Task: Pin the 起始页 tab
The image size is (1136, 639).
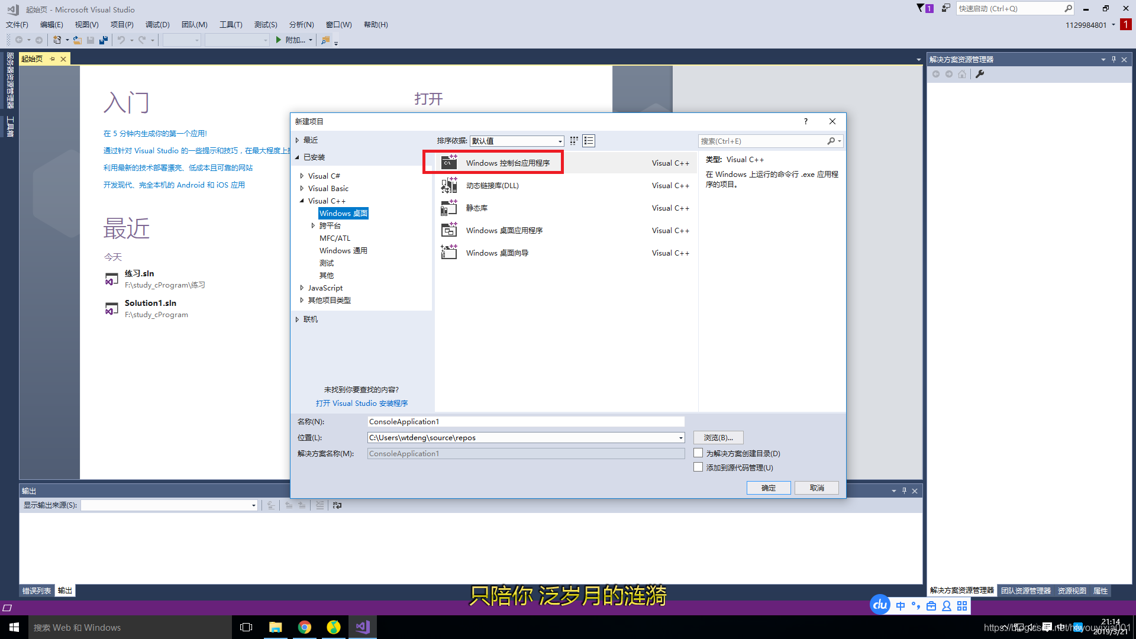Action: pyautogui.click(x=53, y=59)
